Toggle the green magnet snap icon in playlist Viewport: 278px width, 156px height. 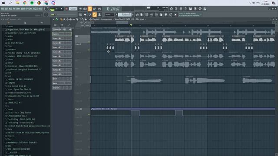pyautogui.click(x=56, y=19)
